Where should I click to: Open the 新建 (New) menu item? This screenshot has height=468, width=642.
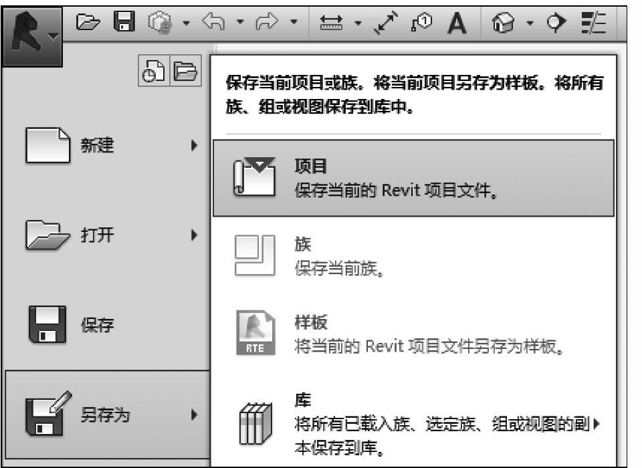(x=107, y=145)
